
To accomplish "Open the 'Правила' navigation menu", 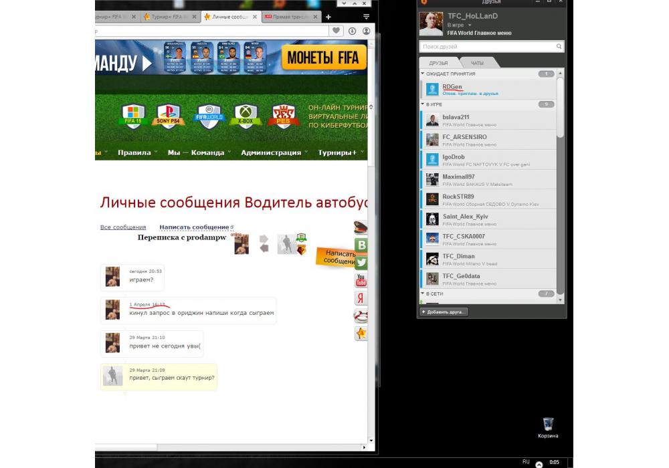I will (x=136, y=152).
